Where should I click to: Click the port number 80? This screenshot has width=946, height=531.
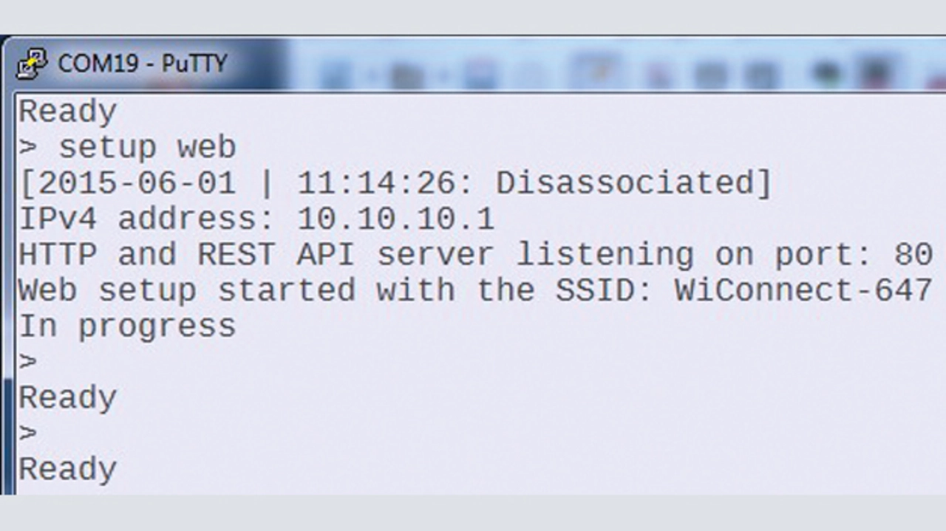coord(912,255)
